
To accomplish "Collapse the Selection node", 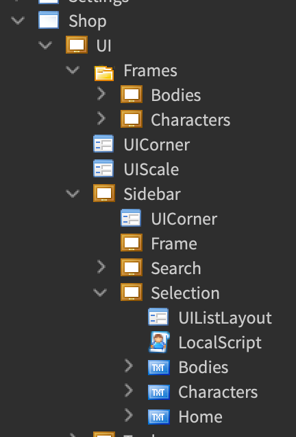I will click(100, 293).
